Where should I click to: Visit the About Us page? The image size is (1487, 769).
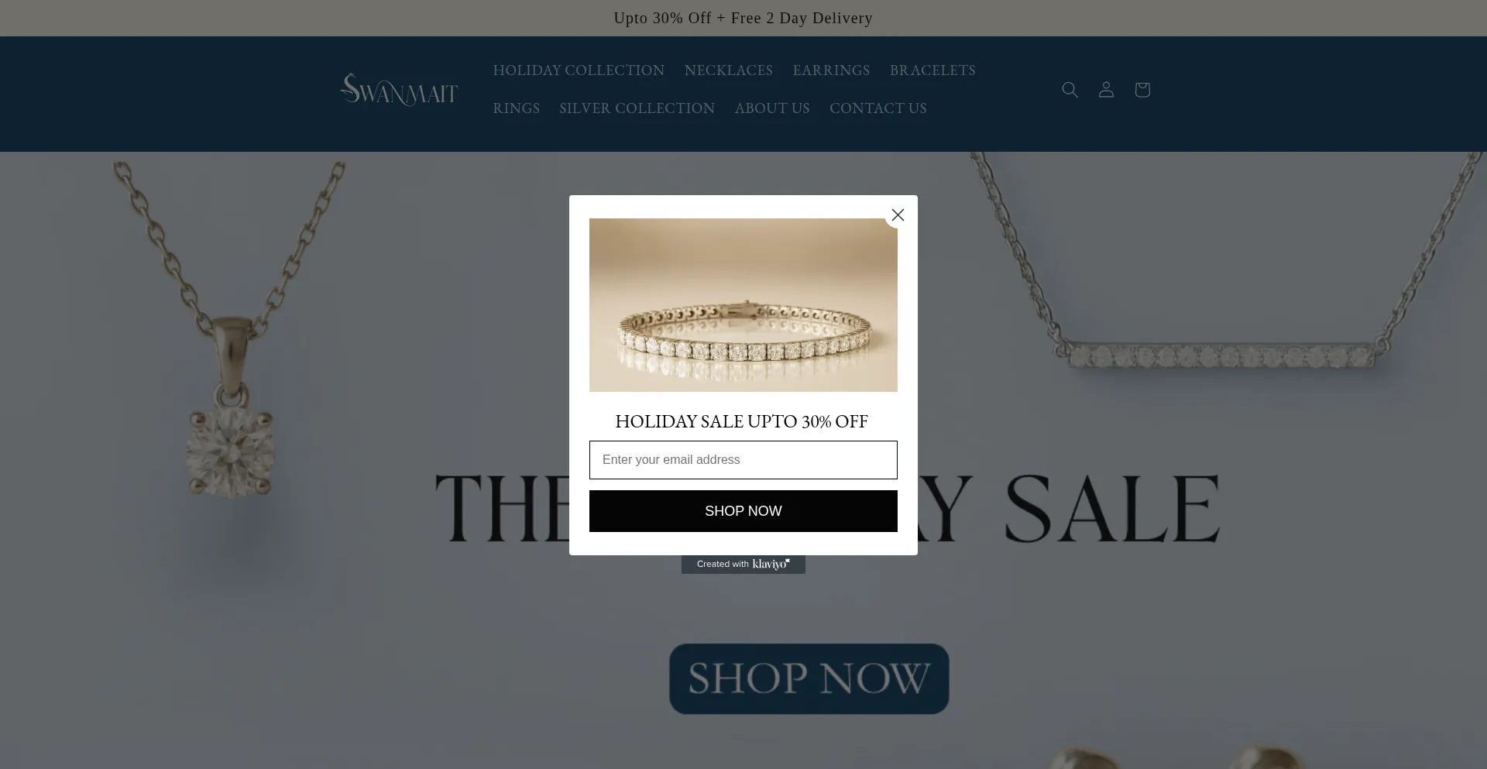pyautogui.click(x=772, y=108)
